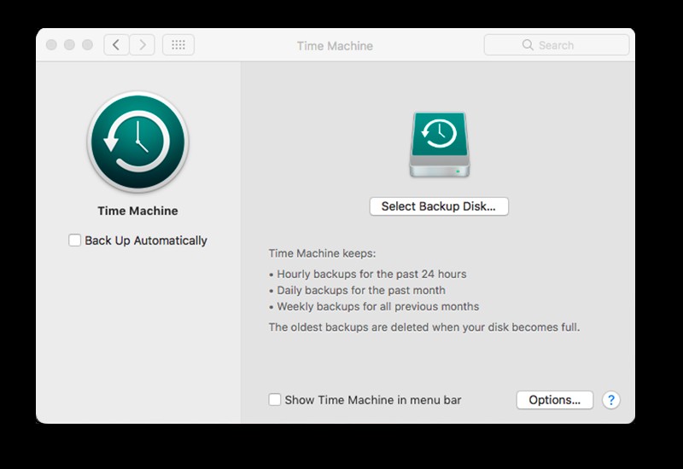
Task: Click 'The oldest backups are deleted' sentence
Action: [x=423, y=327]
